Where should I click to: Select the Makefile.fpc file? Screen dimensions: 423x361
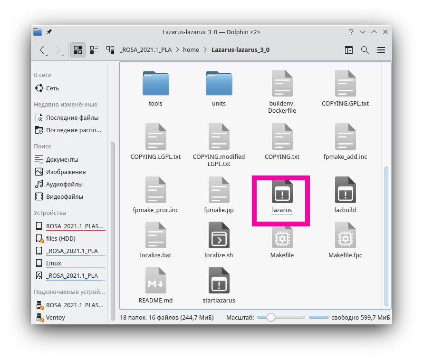click(345, 240)
